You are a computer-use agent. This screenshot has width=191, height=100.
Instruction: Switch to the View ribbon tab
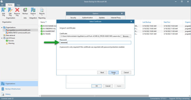tap(18, 5)
